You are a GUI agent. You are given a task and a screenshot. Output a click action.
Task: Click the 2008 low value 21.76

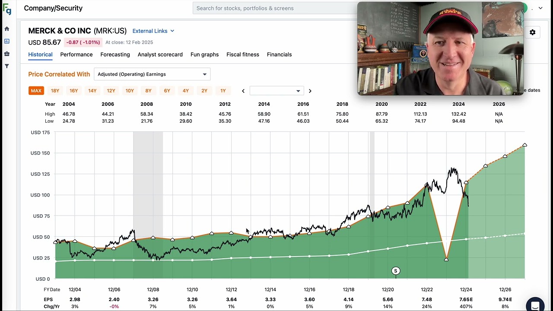click(147, 121)
